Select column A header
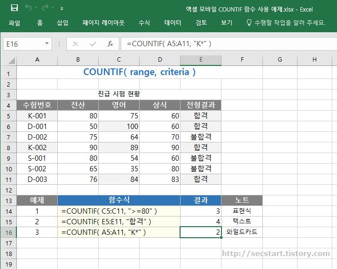 pyautogui.click(x=37, y=60)
